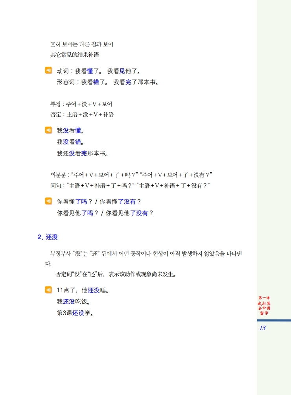Click the sentence 我还没看完那本书

tap(83, 153)
